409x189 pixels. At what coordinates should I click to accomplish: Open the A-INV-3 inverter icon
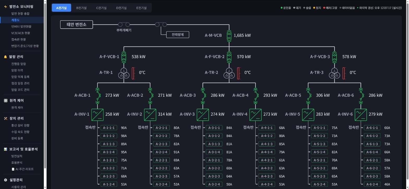pyautogui.click(x=203, y=115)
